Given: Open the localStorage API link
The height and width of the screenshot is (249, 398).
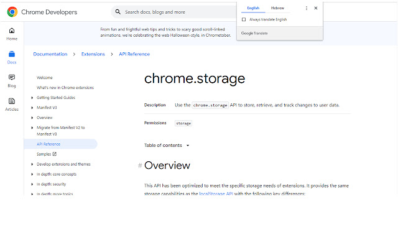Looking at the screenshot, I should 216,194.
